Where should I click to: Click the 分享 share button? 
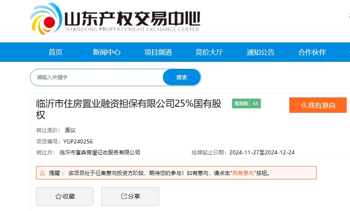point(130,196)
